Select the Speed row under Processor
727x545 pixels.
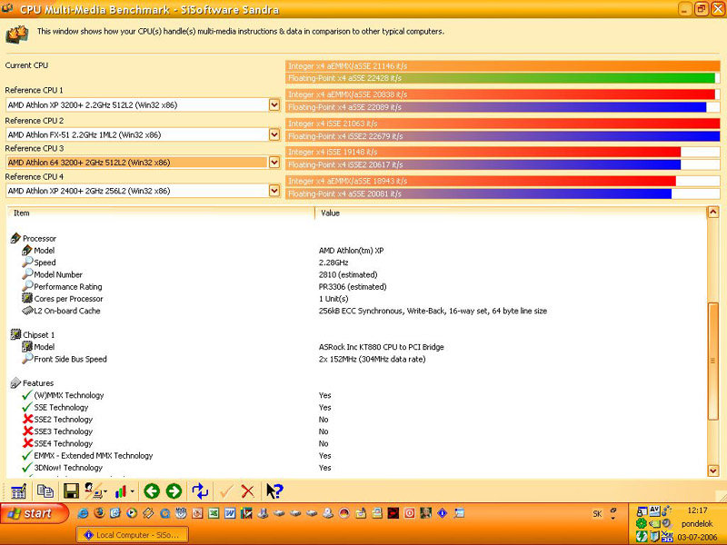[x=39, y=263]
